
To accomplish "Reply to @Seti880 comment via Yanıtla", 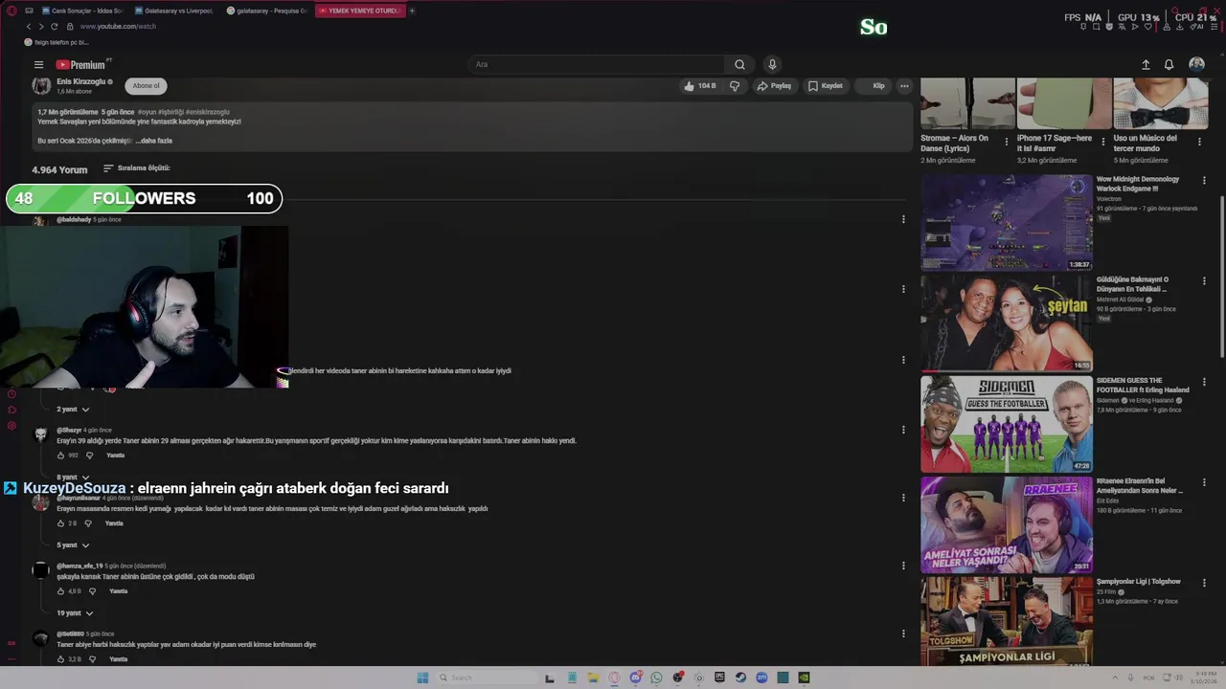I will 118,659.
